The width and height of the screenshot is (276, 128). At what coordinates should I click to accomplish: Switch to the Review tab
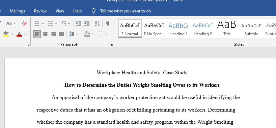(x=40, y=11)
